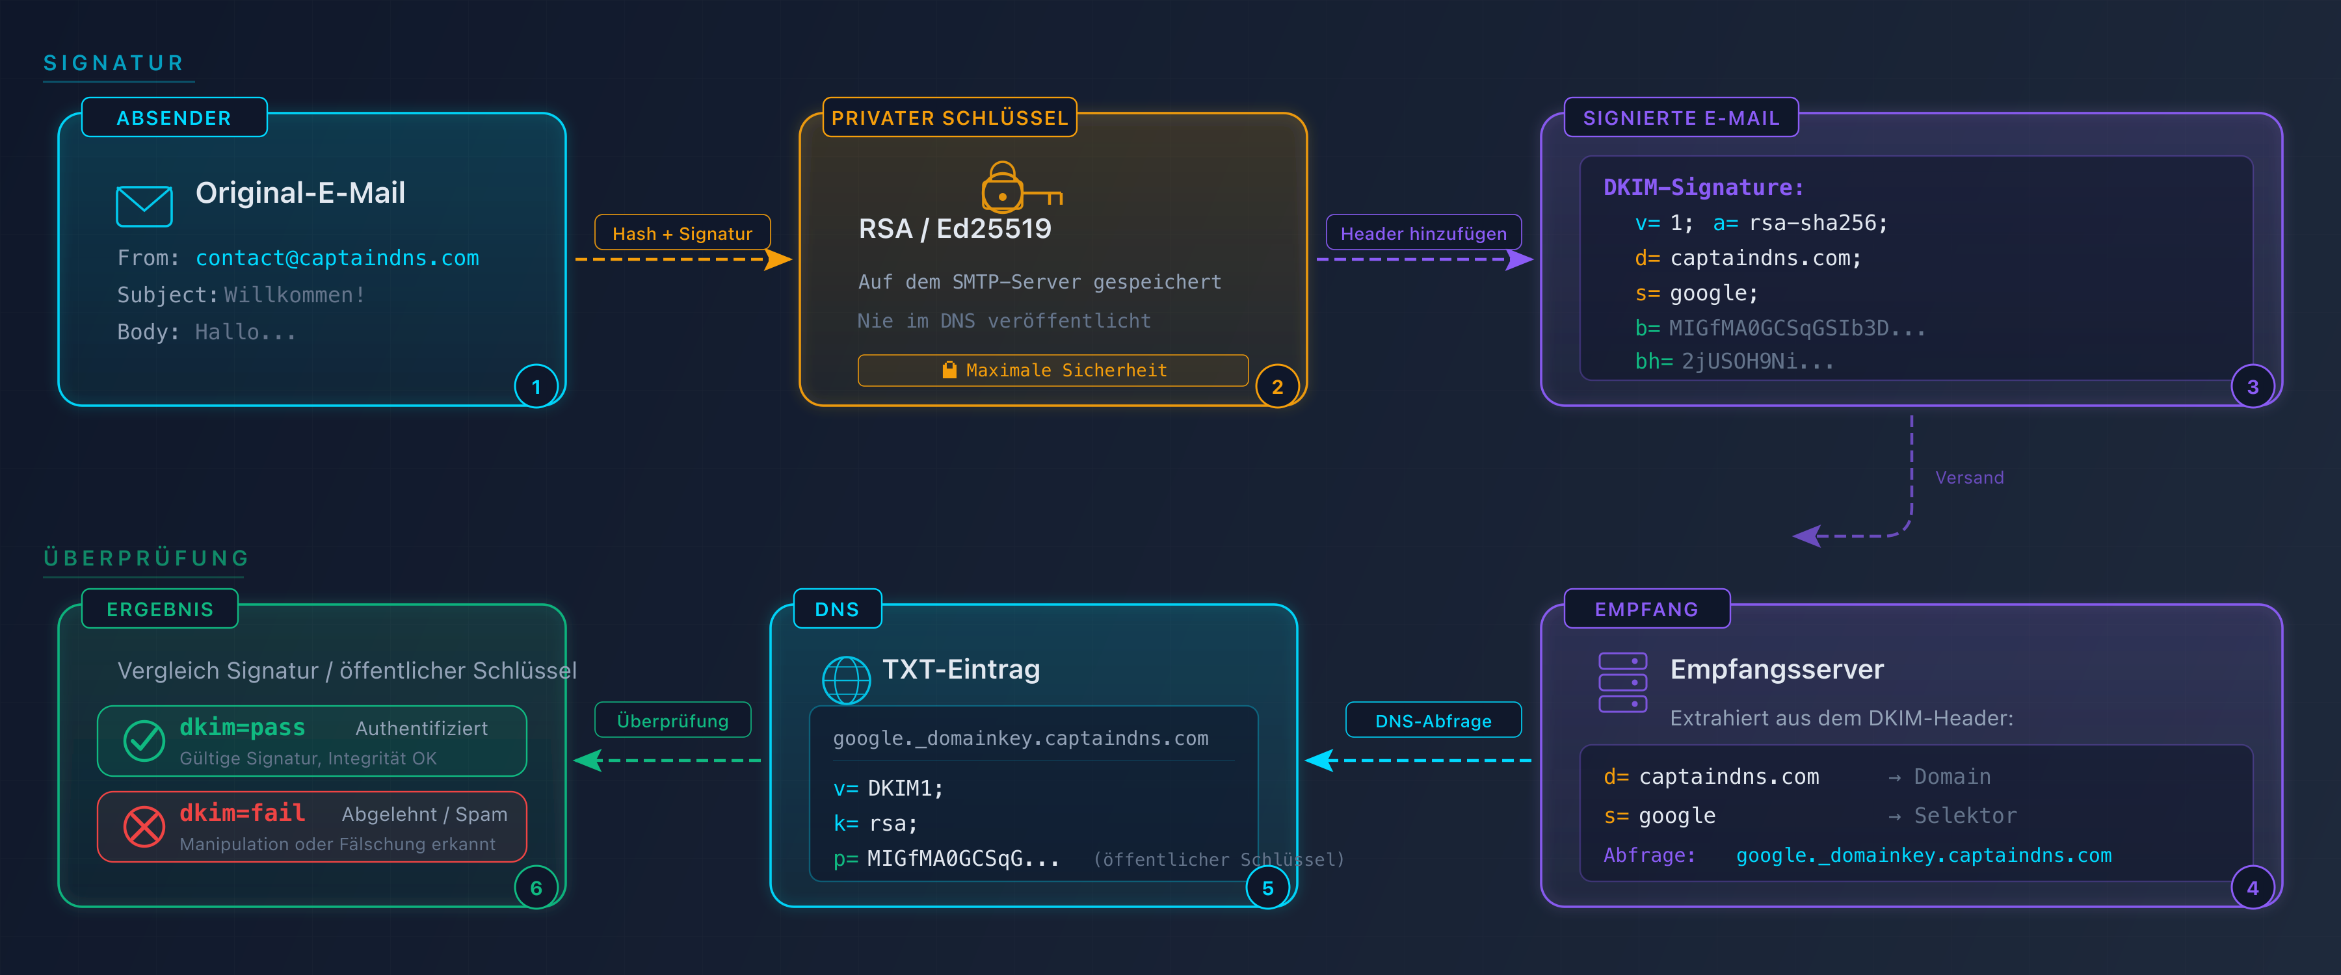Switch to the SIGNATUR section tab

click(x=112, y=62)
